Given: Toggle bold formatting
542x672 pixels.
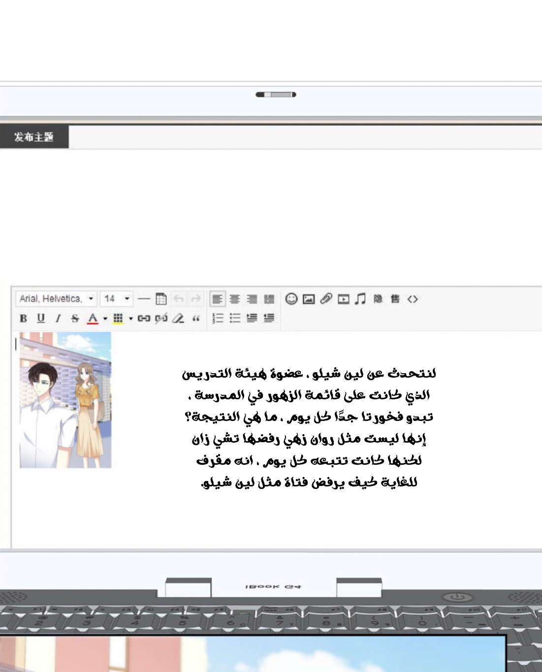Looking at the screenshot, I should tap(23, 319).
